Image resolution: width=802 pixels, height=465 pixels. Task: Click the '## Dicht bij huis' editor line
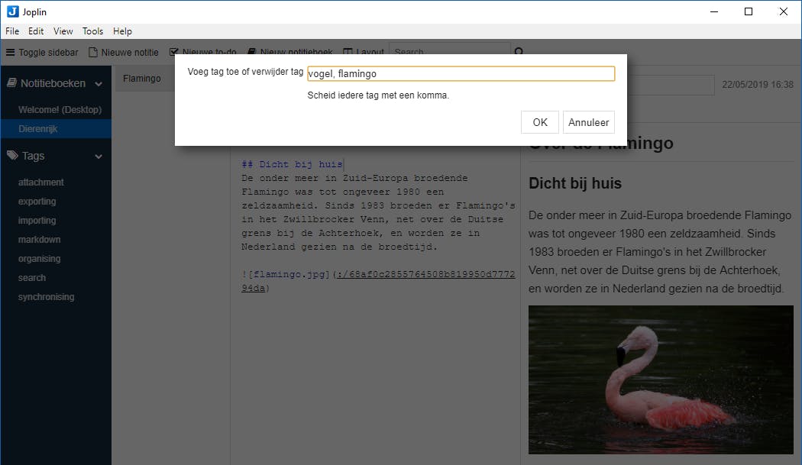292,164
